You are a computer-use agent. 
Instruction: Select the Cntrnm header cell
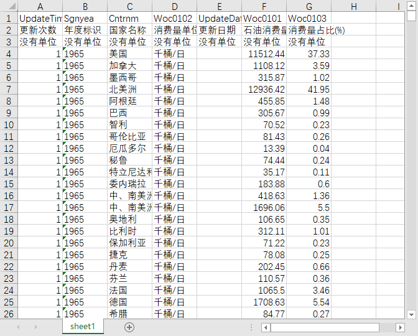[x=129, y=18]
